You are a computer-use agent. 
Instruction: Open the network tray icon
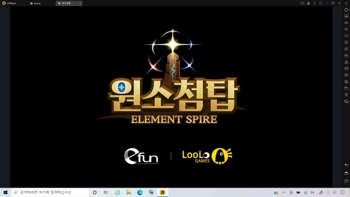click(x=305, y=192)
